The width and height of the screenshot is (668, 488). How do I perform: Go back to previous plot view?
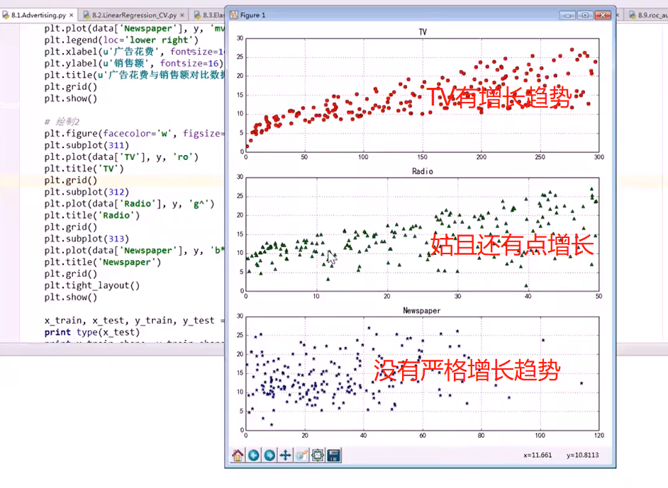(253, 455)
